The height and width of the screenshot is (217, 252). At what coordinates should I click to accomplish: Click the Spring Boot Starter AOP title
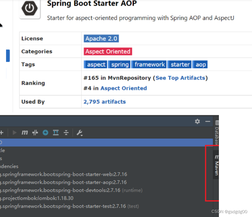pyautogui.click(x=92, y=4)
